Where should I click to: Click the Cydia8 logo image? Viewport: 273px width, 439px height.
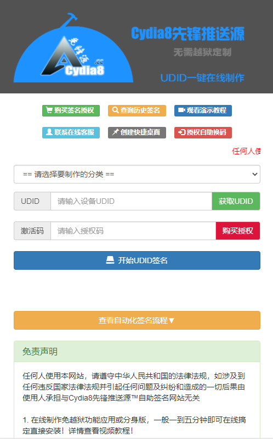point(73,48)
